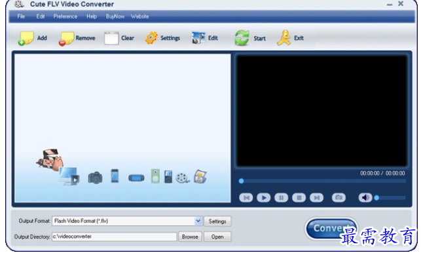Viewport: 421px width, 257px height.
Task: Stop the video preview
Action: (x=299, y=198)
